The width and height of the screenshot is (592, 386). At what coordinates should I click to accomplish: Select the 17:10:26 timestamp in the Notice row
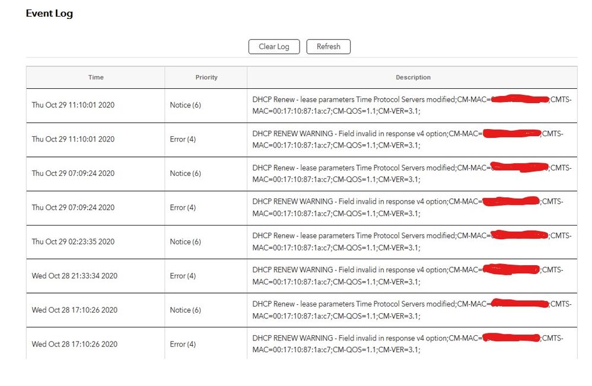click(x=75, y=310)
